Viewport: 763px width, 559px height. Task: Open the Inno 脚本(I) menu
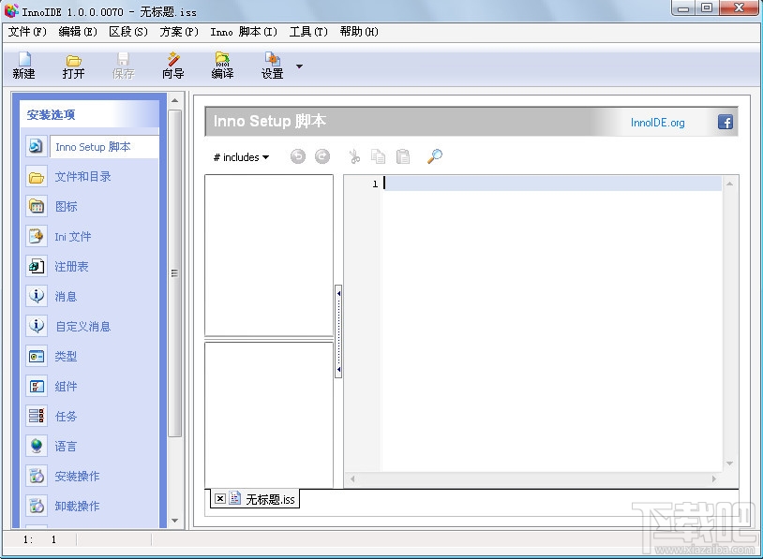[246, 31]
